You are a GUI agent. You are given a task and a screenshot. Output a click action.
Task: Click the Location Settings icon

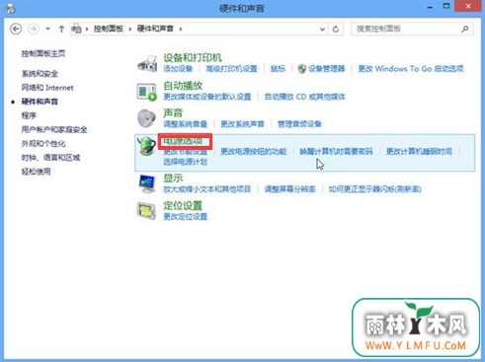[146, 211]
